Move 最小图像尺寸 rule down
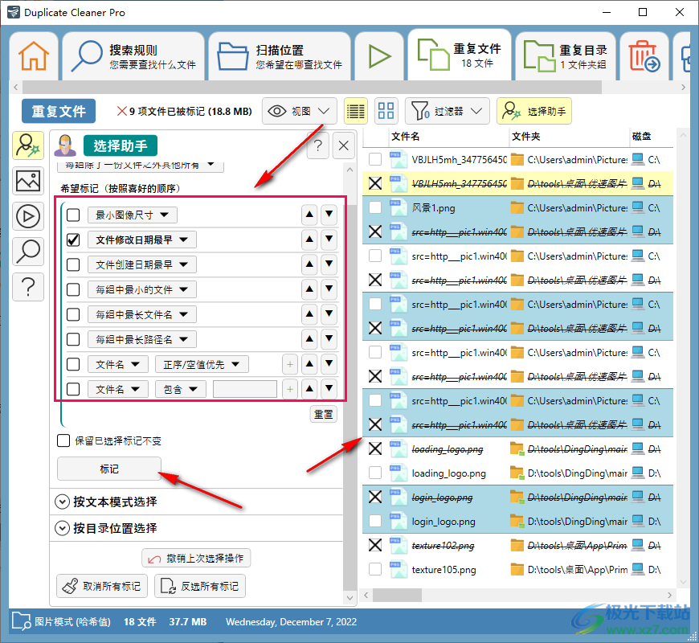This screenshot has height=643, width=699. coord(329,215)
